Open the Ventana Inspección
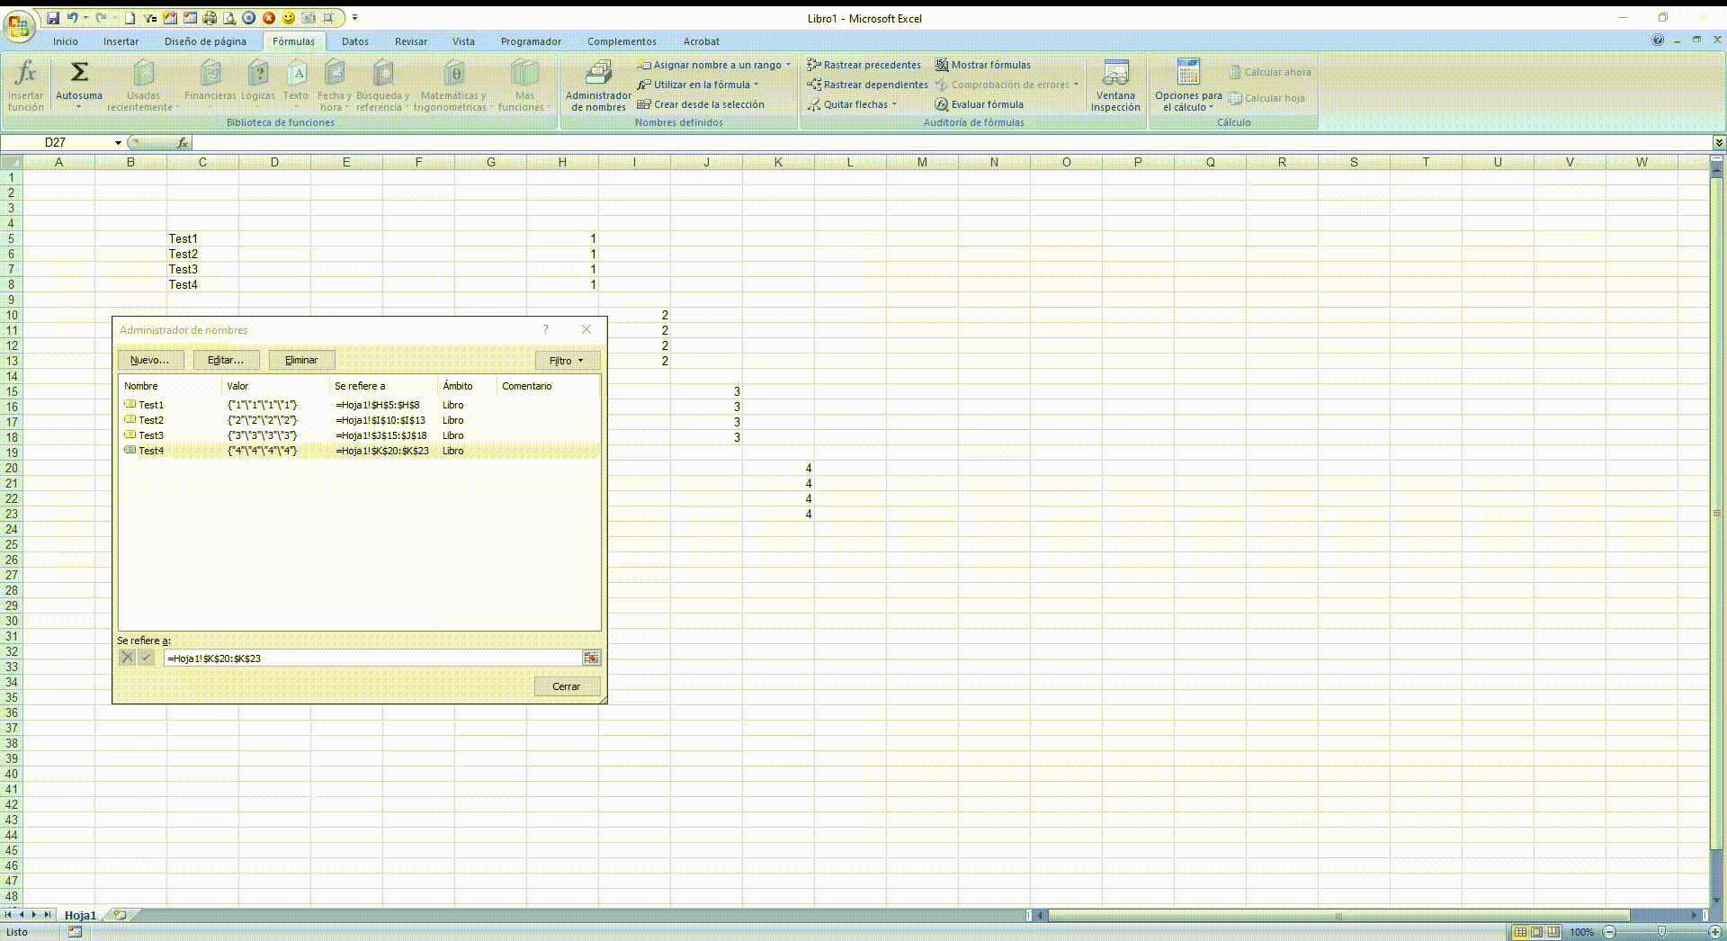1727x941 pixels. point(1114,85)
